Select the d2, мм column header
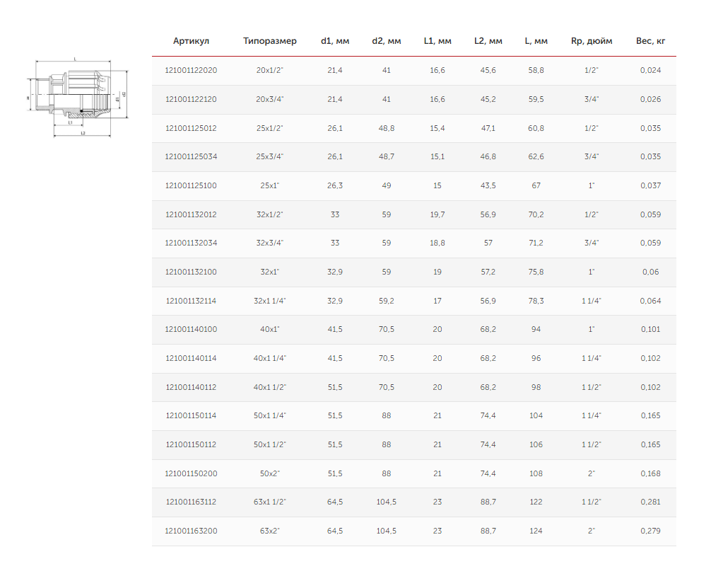 point(387,41)
